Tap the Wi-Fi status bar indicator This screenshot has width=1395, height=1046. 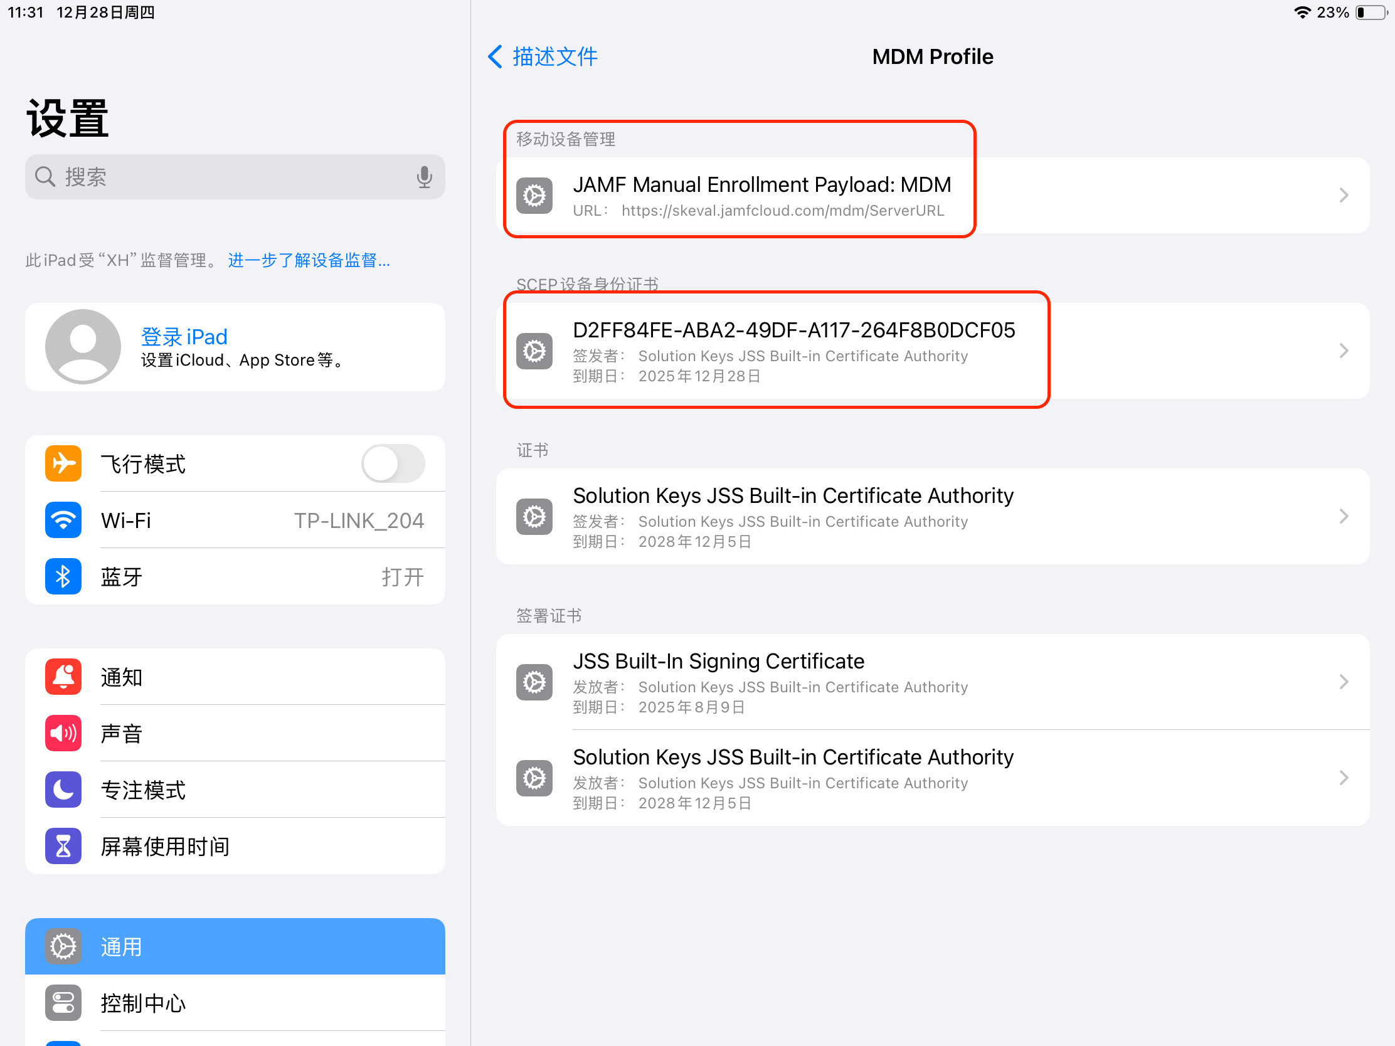1302,13
